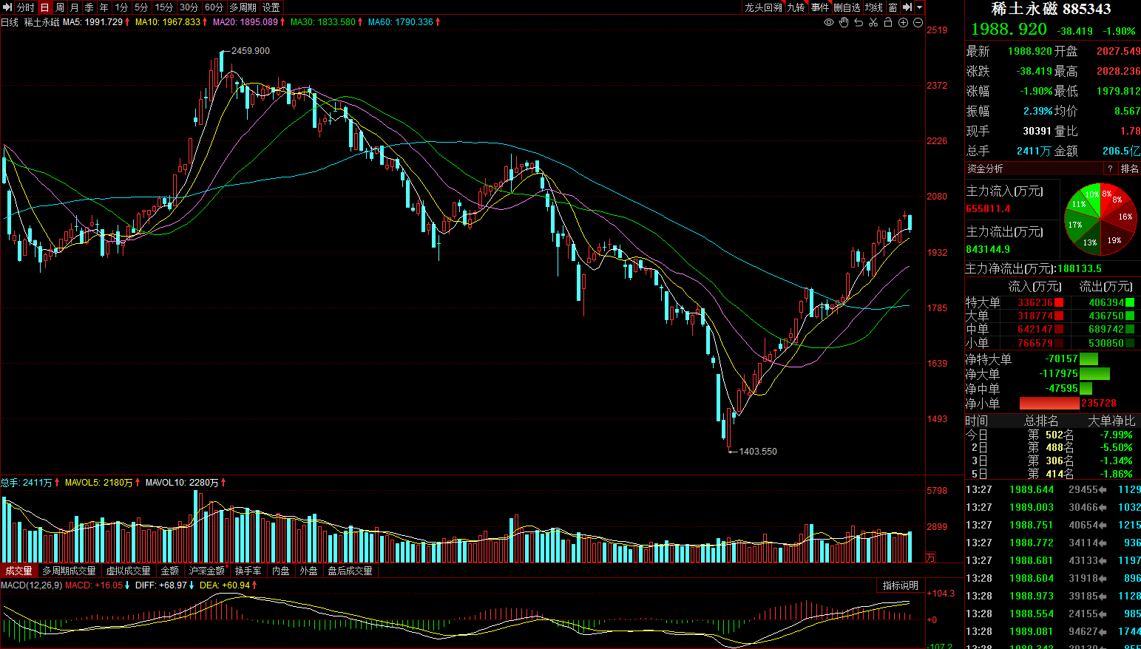1141x649 pixels.
Task: Click 主力流入 value 655011.4
Action: click(x=988, y=209)
